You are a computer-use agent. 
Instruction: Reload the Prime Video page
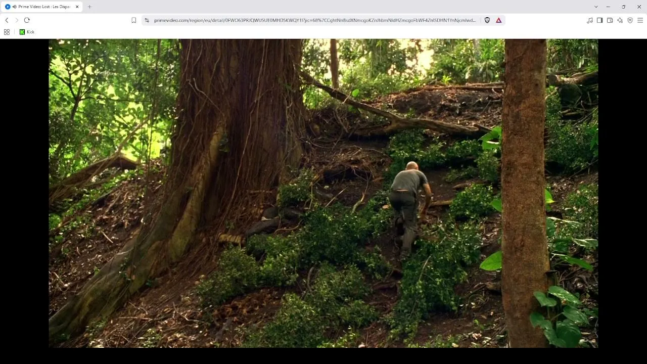27,20
